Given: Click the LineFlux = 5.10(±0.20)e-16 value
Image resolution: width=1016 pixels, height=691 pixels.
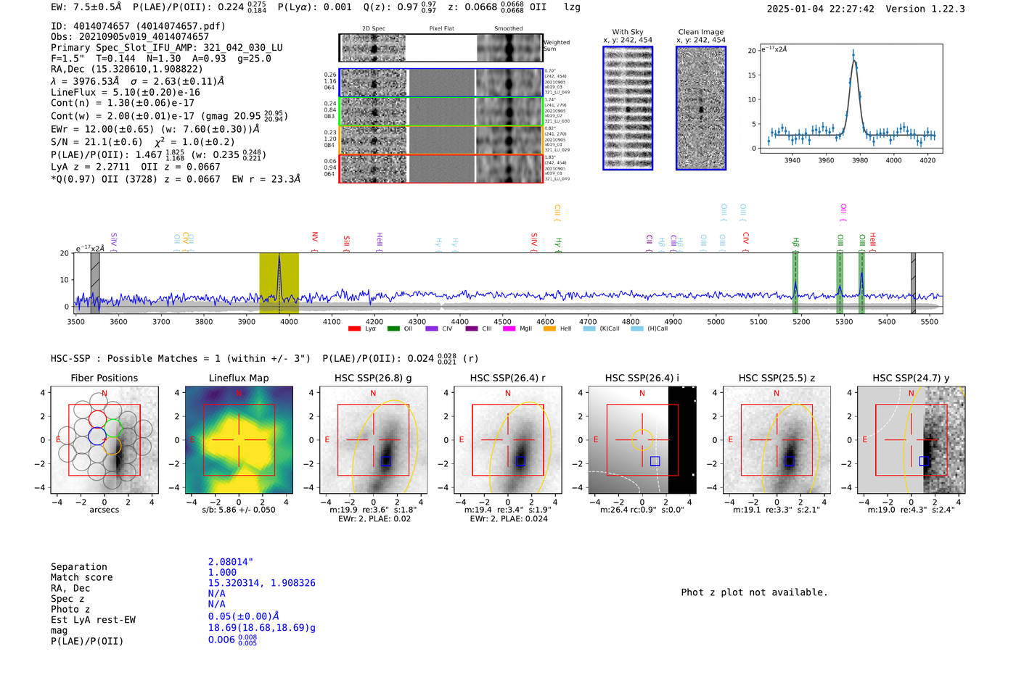Looking at the screenshot, I should coord(126,93).
